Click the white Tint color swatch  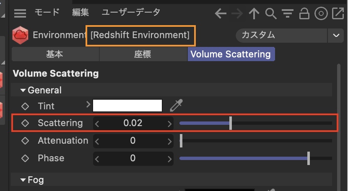pyautogui.click(x=127, y=106)
